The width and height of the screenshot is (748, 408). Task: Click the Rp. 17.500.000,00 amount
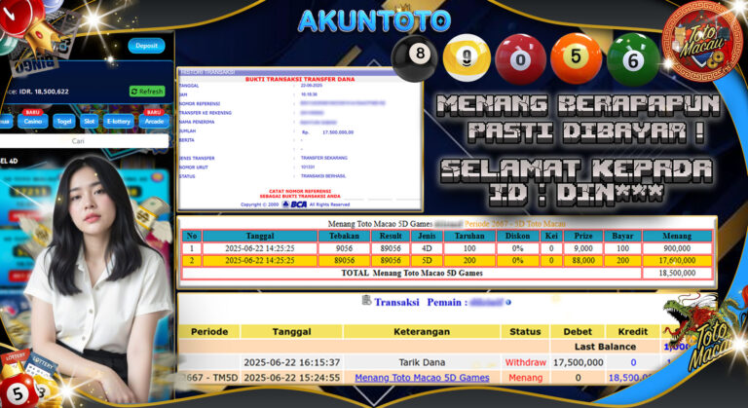327,131
